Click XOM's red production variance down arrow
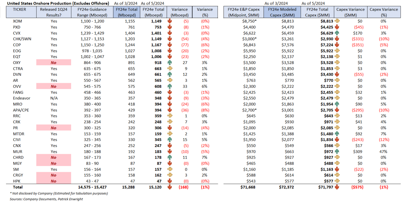 coord(169,21)
